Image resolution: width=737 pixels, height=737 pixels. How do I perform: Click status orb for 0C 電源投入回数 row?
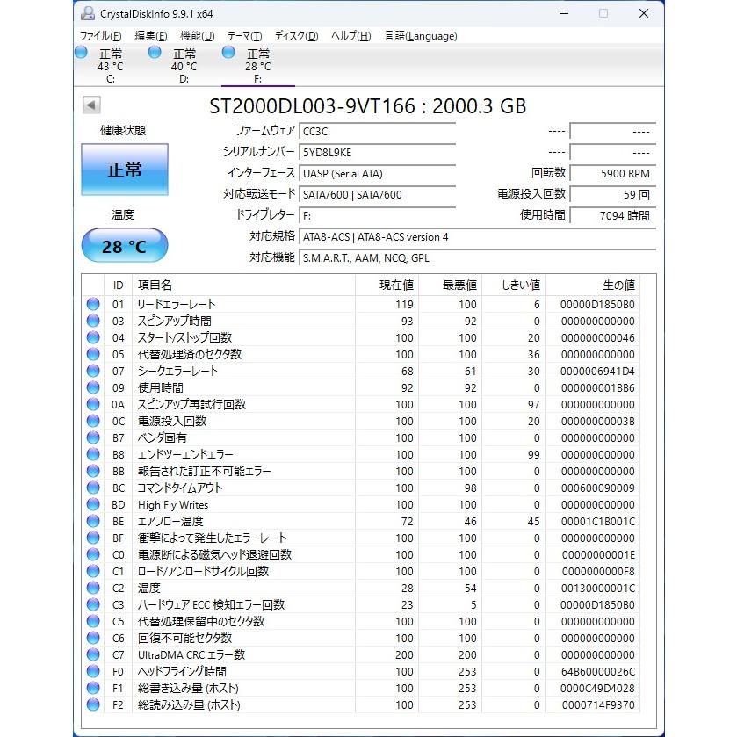tap(93, 421)
